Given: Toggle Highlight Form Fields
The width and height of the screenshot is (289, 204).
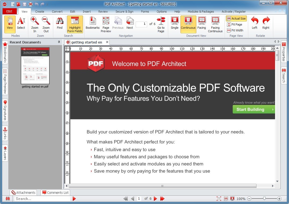Looking at the screenshot, I should click(75, 24).
